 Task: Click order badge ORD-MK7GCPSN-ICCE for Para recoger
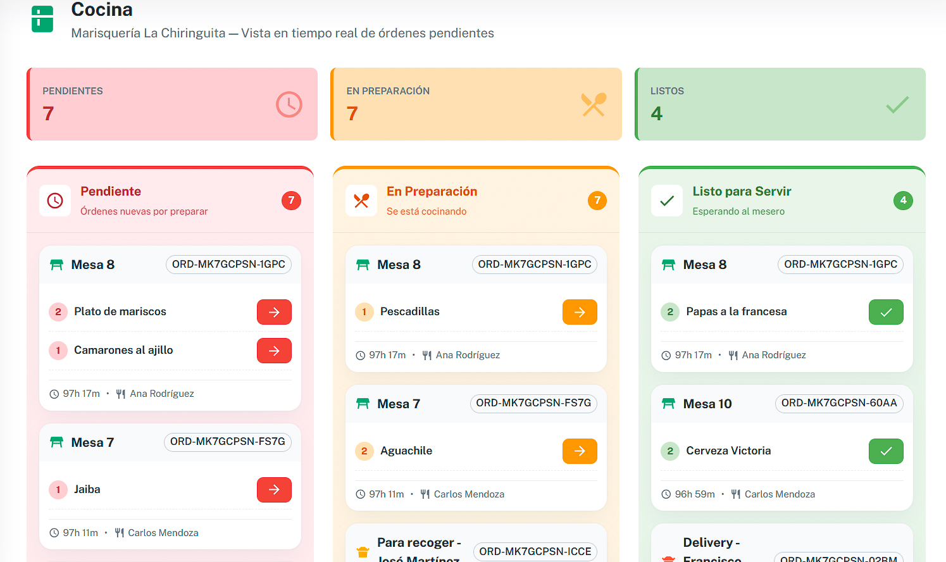point(535,551)
